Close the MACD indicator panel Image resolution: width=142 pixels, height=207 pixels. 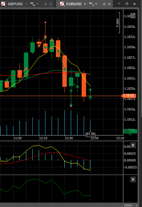(133, 145)
